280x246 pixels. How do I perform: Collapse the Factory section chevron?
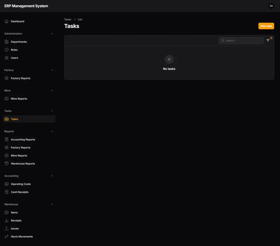coord(52,70)
